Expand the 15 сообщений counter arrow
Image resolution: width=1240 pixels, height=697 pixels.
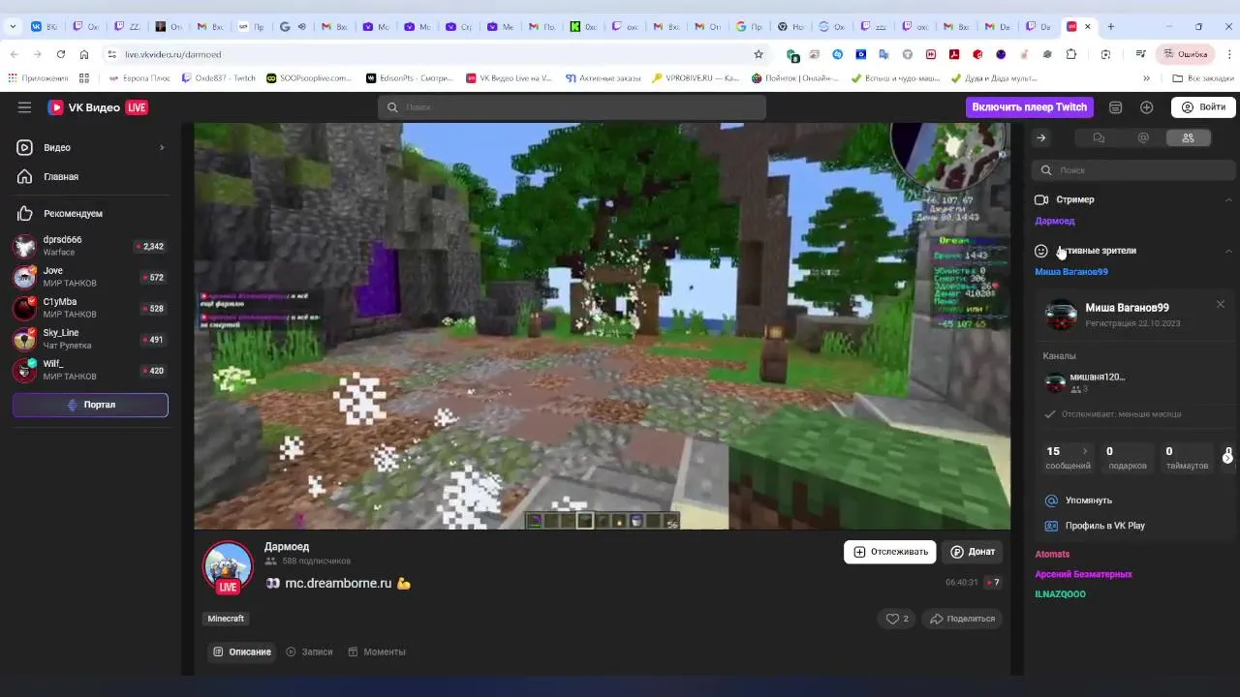coord(1085,451)
